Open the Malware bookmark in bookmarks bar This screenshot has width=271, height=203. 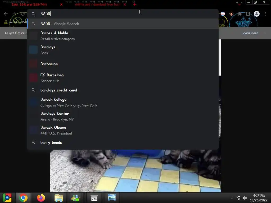tap(16, 22)
